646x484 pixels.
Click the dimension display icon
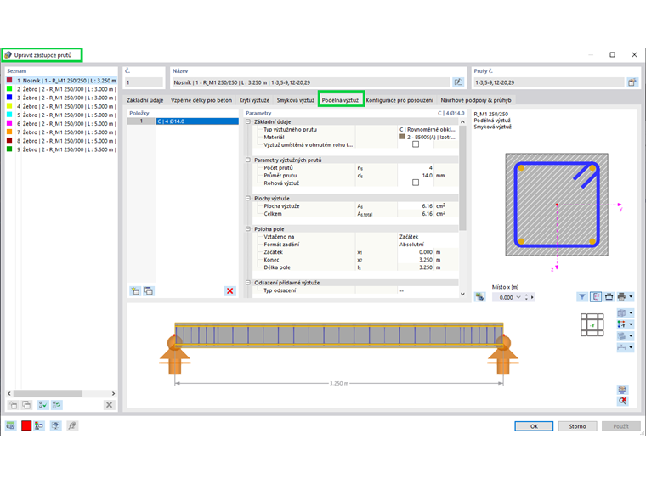point(621,347)
